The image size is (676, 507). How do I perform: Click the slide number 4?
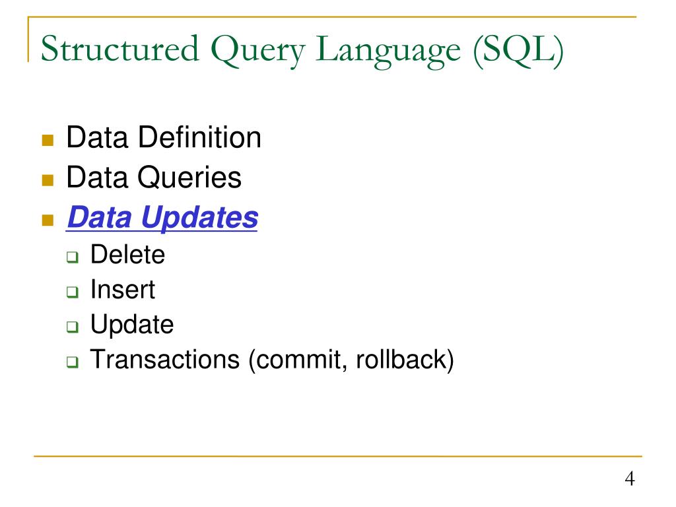pyautogui.click(x=630, y=479)
